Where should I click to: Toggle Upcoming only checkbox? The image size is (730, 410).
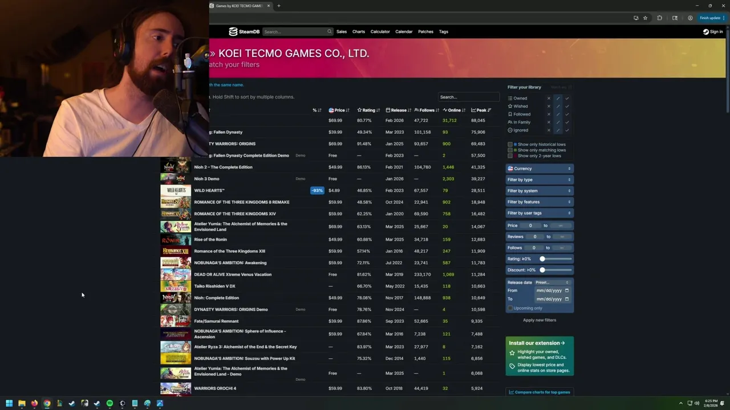pos(510,308)
